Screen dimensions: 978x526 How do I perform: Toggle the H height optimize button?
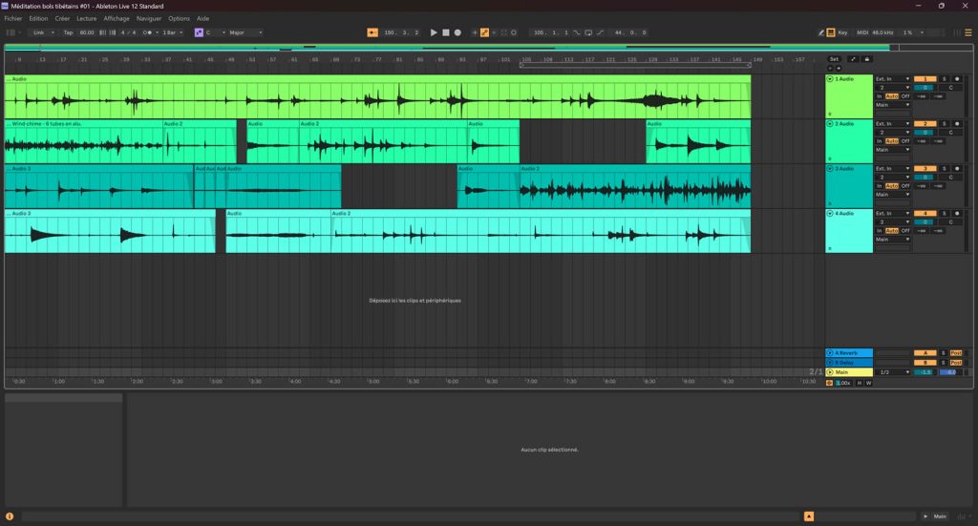click(x=860, y=383)
